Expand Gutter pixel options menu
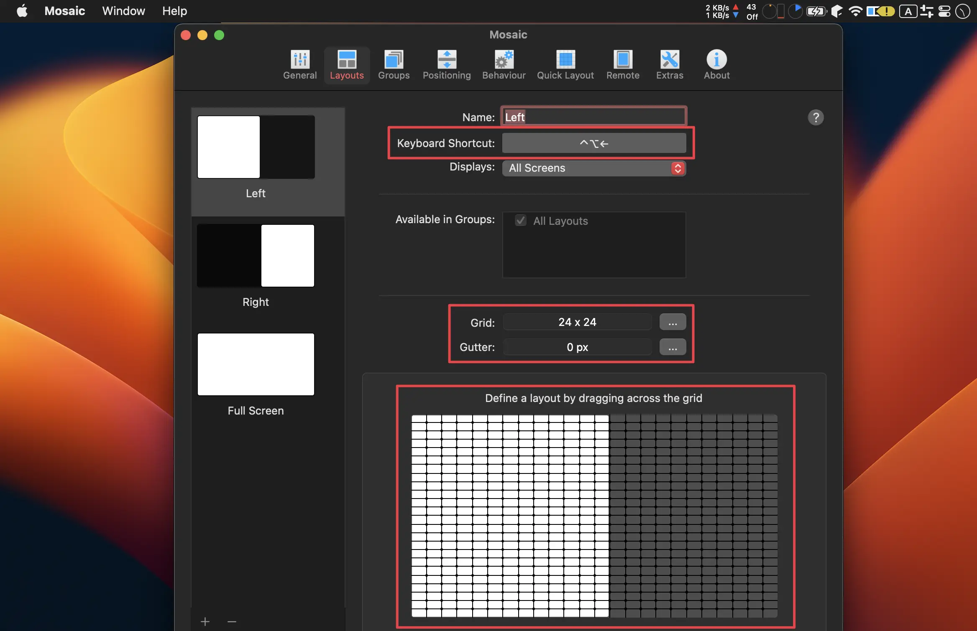This screenshot has height=631, width=977. tap(672, 346)
